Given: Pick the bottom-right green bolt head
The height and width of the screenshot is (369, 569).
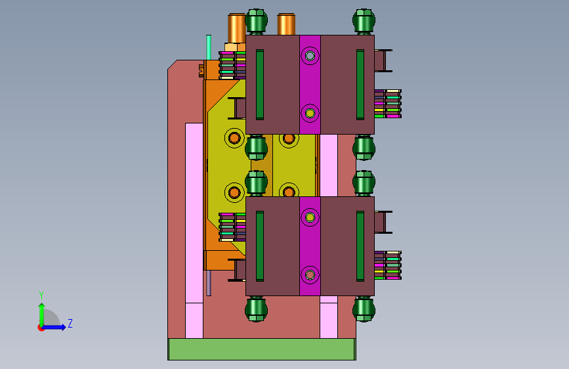Looking at the screenshot, I should (x=364, y=309).
